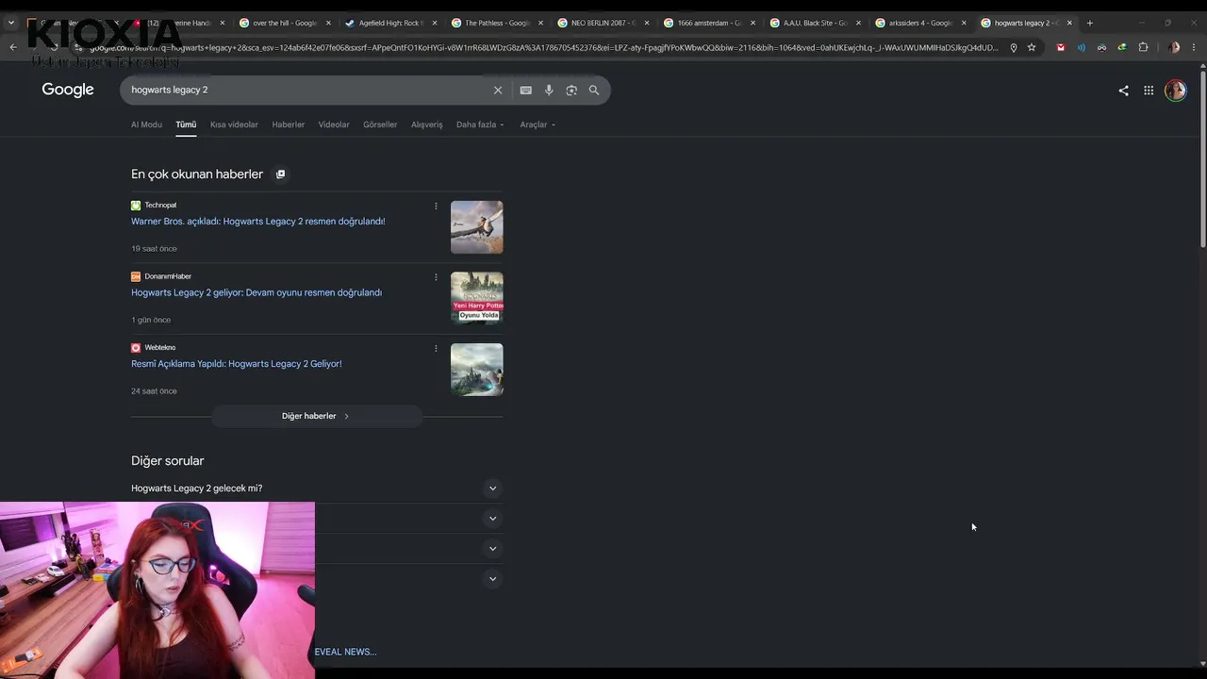Open the stacked cards icon beside 'En çok okunan haberler'
Image resolution: width=1207 pixels, height=679 pixels.
[280, 174]
